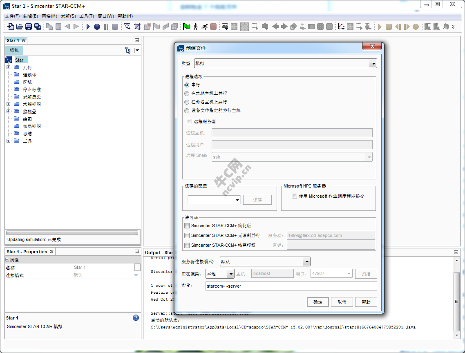Open the 文件(F) menu
The width and height of the screenshot is (465, 353).
pos(12,16)
